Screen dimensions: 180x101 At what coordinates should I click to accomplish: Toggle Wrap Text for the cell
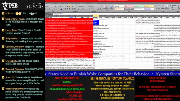(80, 6)
